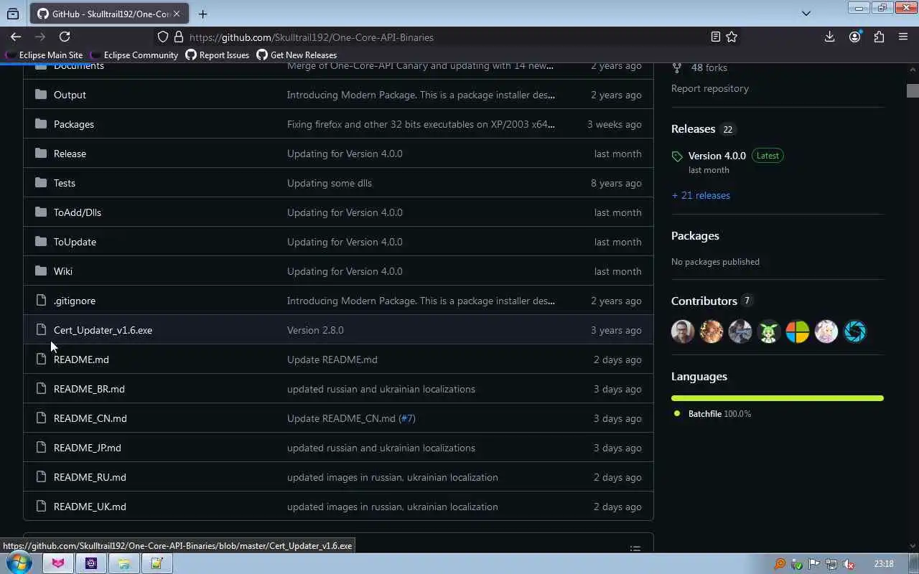Screen dimensions: 919x574
Task: Open the ToUpdate folder
Action: coord(75,242)
